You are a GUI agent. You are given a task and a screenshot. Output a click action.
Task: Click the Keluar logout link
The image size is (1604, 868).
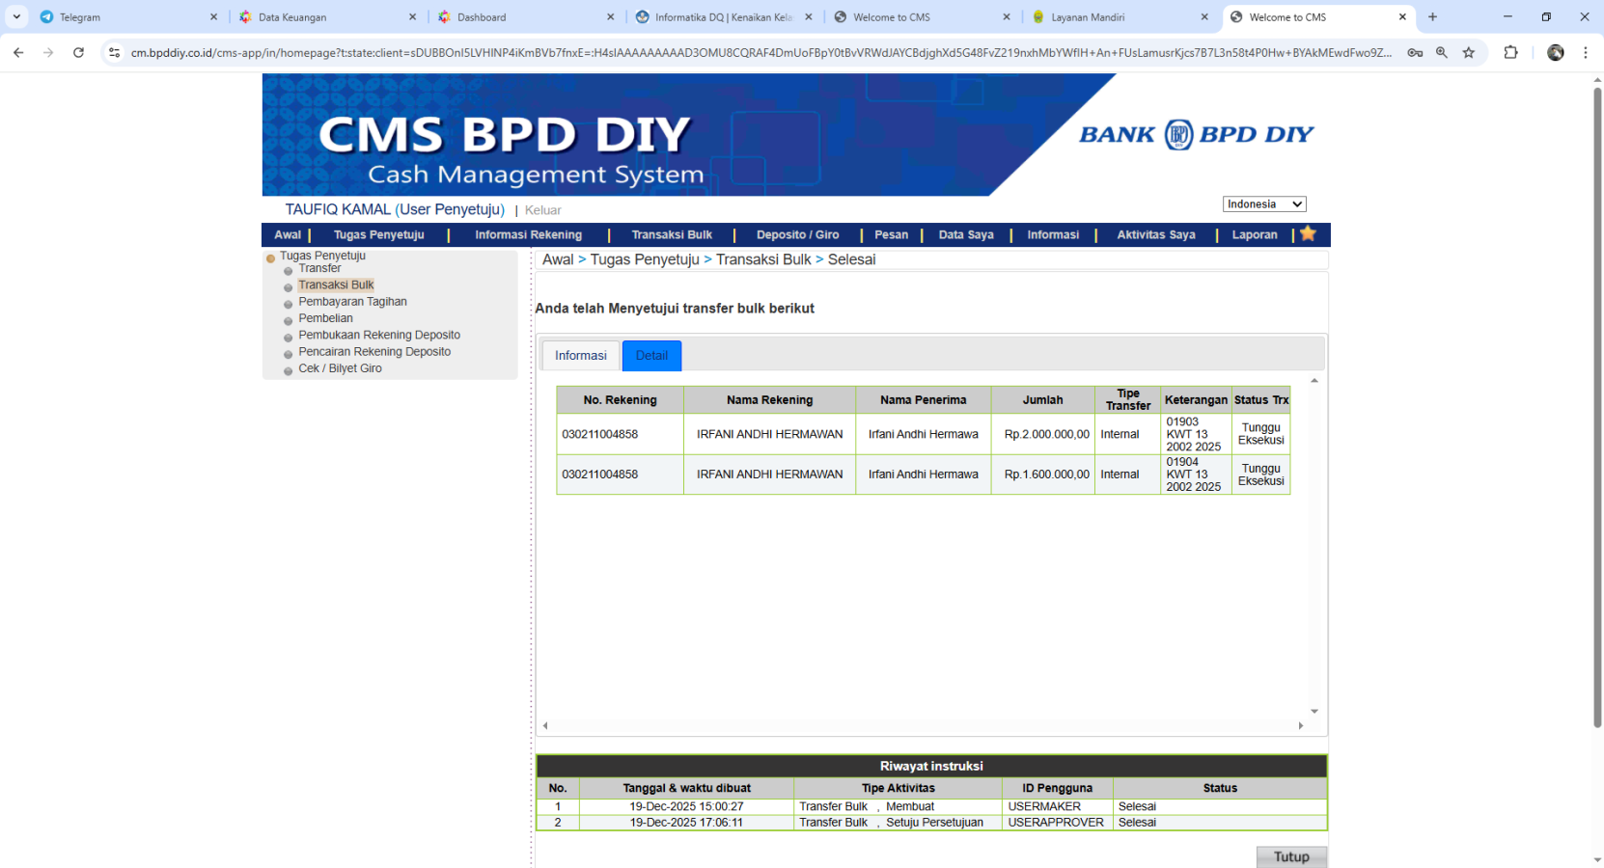[x=542, y=210]
